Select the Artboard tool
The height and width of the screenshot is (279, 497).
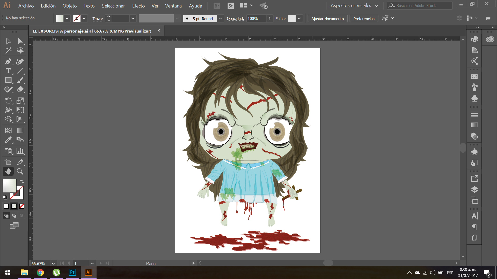point(8,162)
